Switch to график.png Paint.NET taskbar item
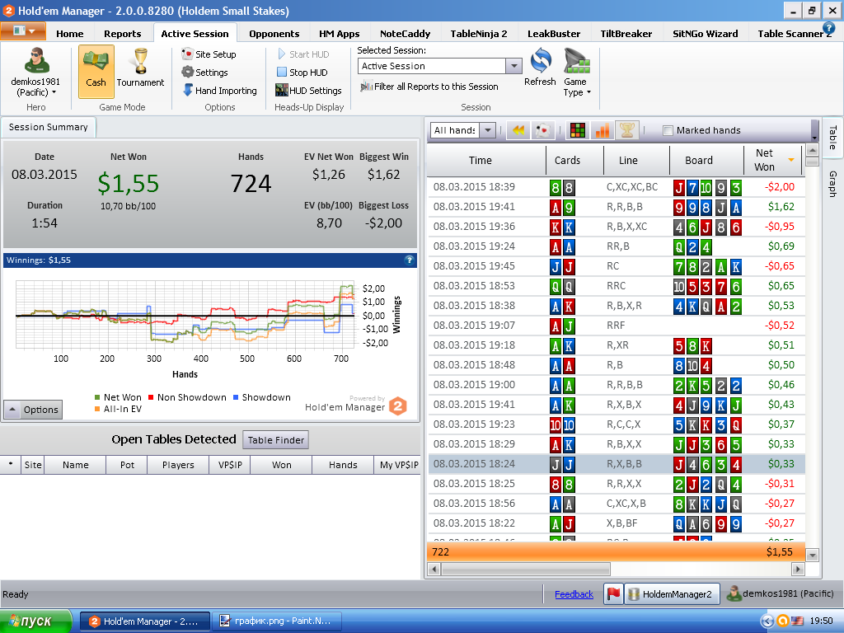 [277, 621]
